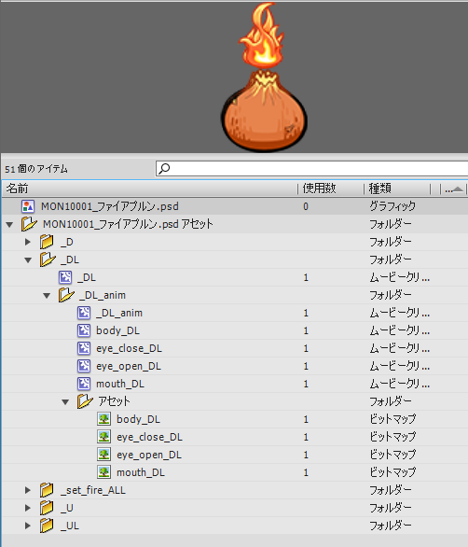
Task: Collapse the アセット subfolder
Action: [x=65, y=402]
